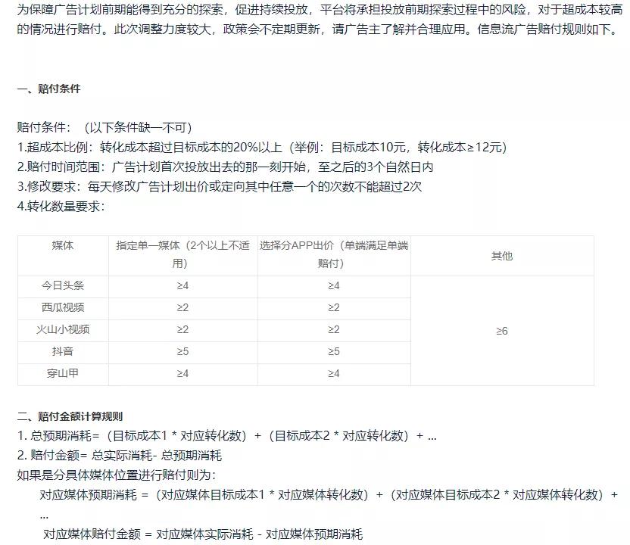Click the "其他" table header cell
Viewport: 630px width, 545px height.
point(502,256)
